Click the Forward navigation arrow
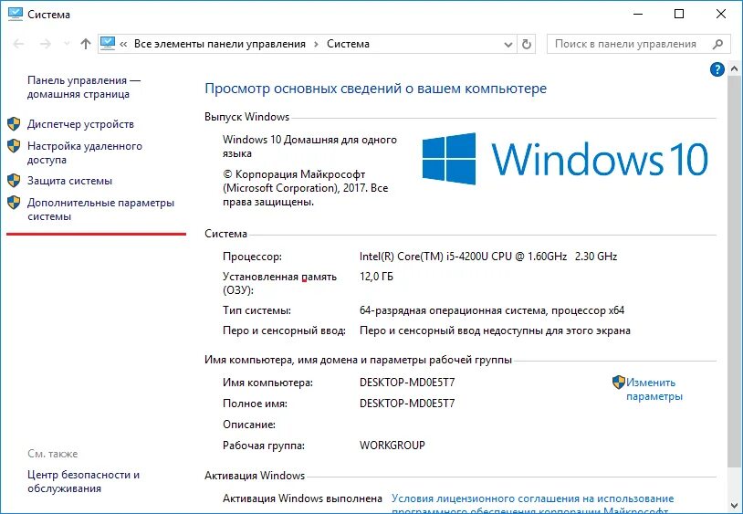This screenshot has width=743, height=514. click(x=45, y=44)
